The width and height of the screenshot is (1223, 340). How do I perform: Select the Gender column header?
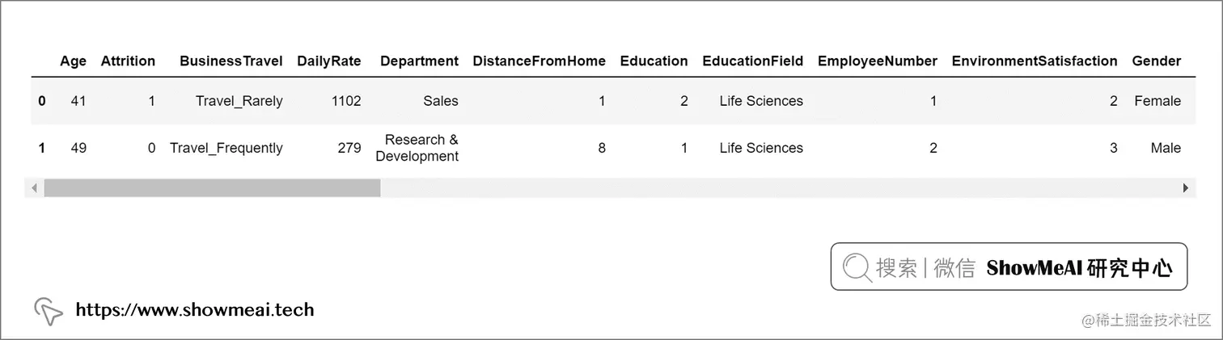[x=1156, y=61]
